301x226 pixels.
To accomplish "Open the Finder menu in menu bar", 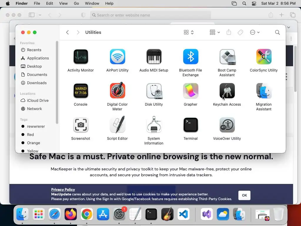I will pos(21,4).
